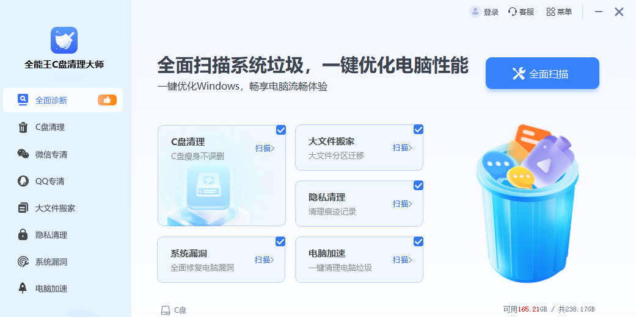Toggle the 大文件搬家 card checkbox
Viewport: 636px width, 317px height.
tap(419, 129)
